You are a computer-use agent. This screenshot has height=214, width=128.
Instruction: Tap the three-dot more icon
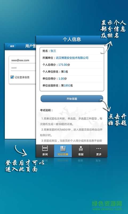coord(99,149)
